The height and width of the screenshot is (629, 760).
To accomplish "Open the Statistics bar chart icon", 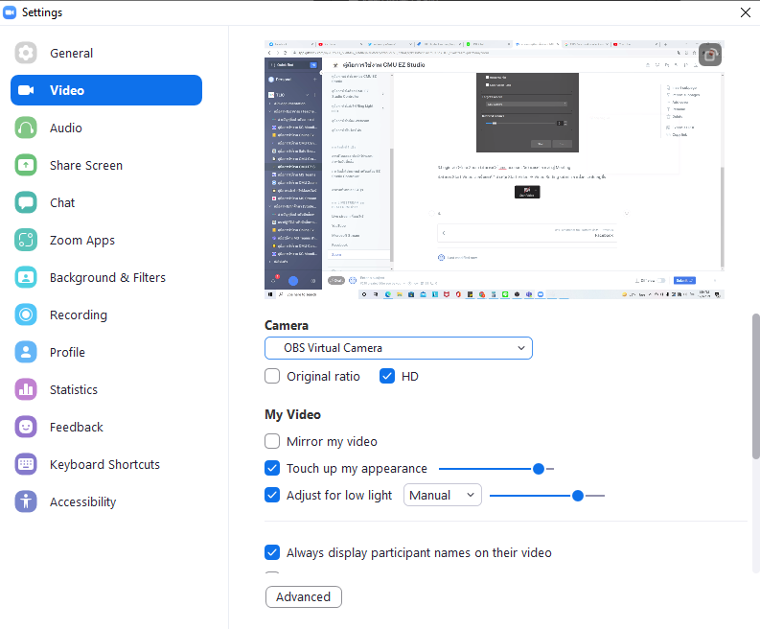I will click(x=26, y=389).
